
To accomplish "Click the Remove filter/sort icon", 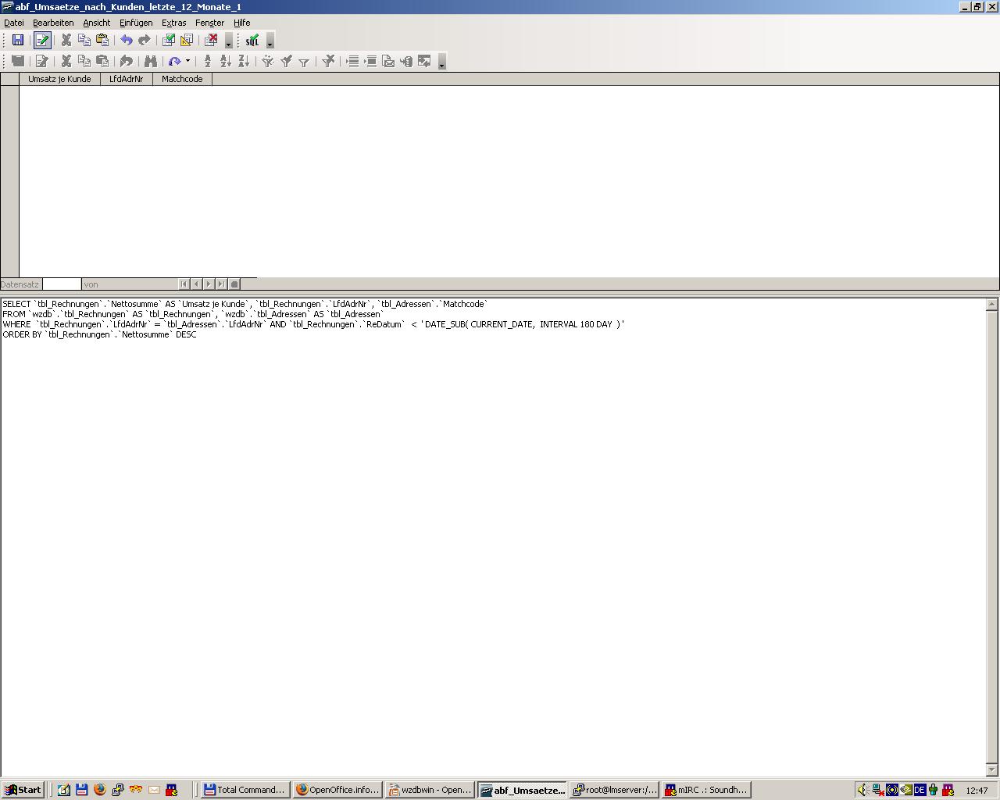I will (328, 61).
